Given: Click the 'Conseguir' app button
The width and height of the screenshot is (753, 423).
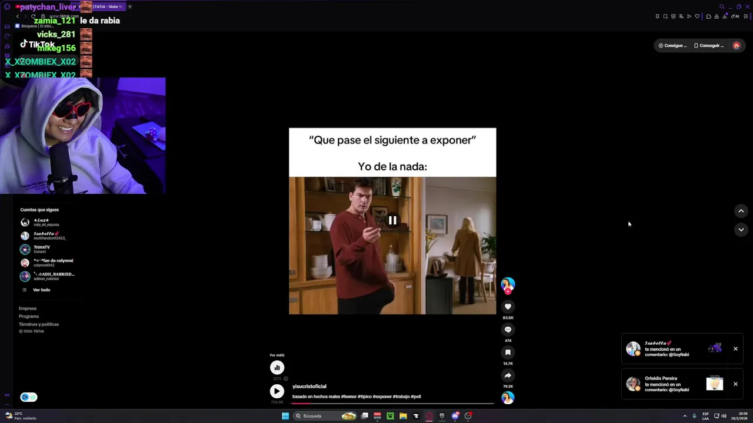Looking at the screenshot, I should tap(709, 45).
